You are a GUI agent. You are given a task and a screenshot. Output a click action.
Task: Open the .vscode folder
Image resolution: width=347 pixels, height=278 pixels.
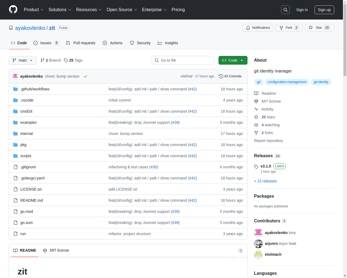click(27, 100)
